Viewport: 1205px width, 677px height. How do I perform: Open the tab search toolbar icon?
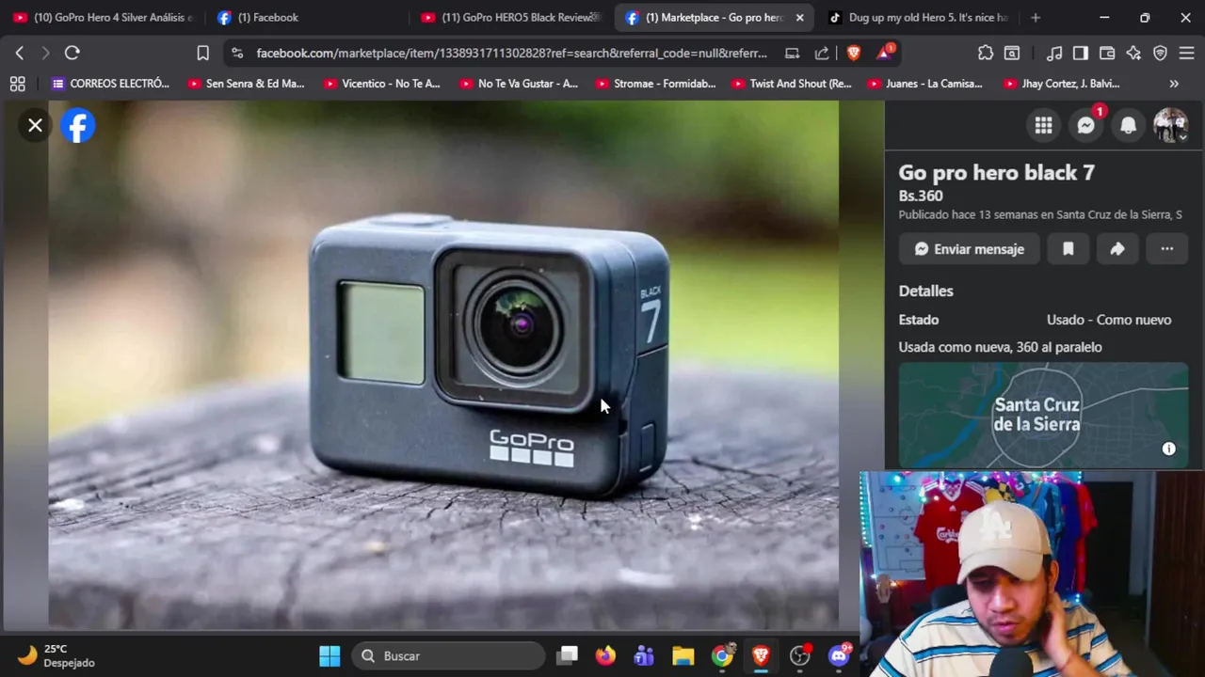pos(1012,54)
